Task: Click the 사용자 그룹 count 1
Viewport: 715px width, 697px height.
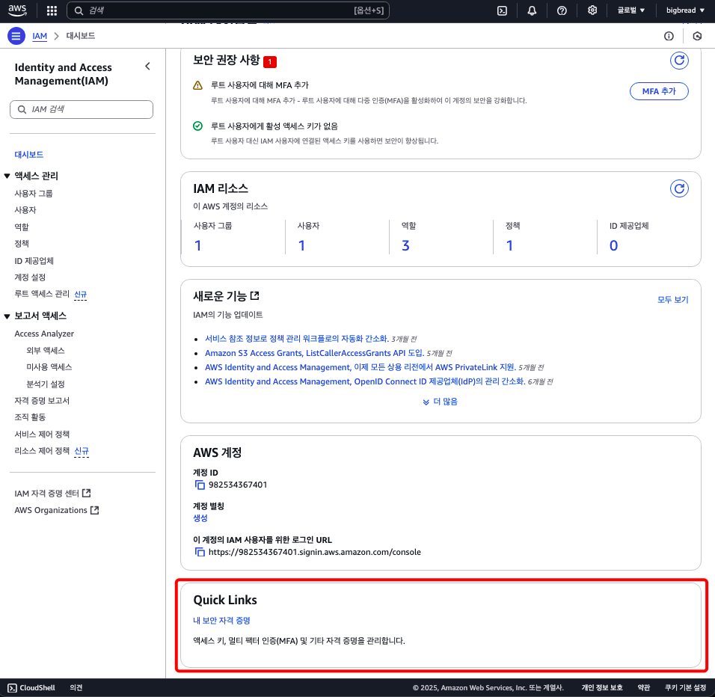Action: coord(198,245)
